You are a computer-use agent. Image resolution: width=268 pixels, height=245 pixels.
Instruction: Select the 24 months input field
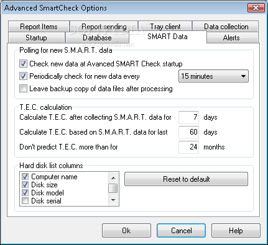pos(188,147)
